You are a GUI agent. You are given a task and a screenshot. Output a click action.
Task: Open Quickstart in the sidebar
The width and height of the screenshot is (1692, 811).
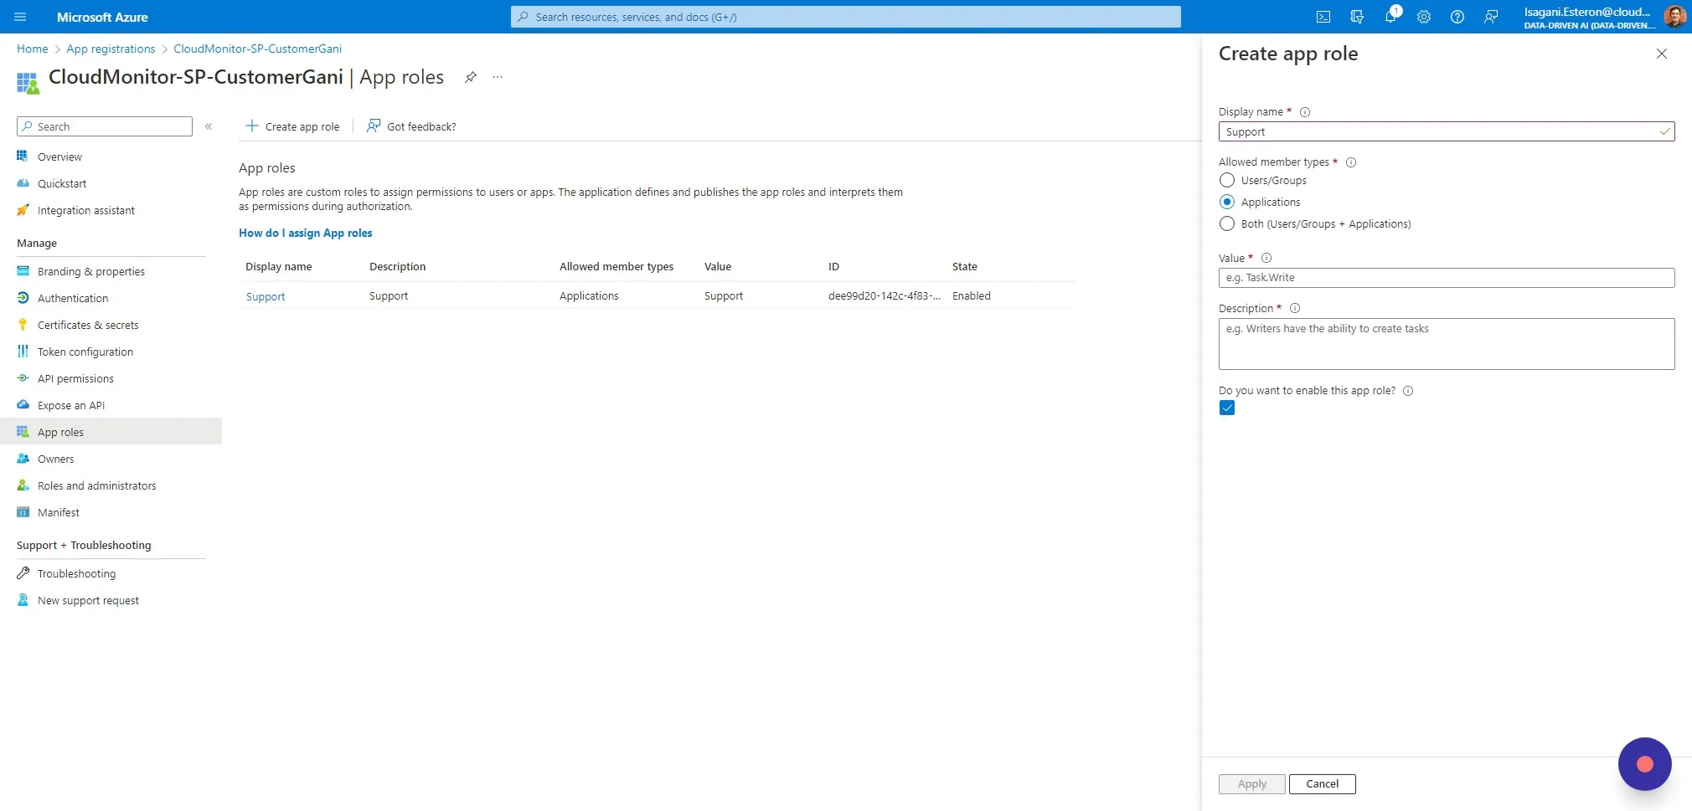click(62, 183)
